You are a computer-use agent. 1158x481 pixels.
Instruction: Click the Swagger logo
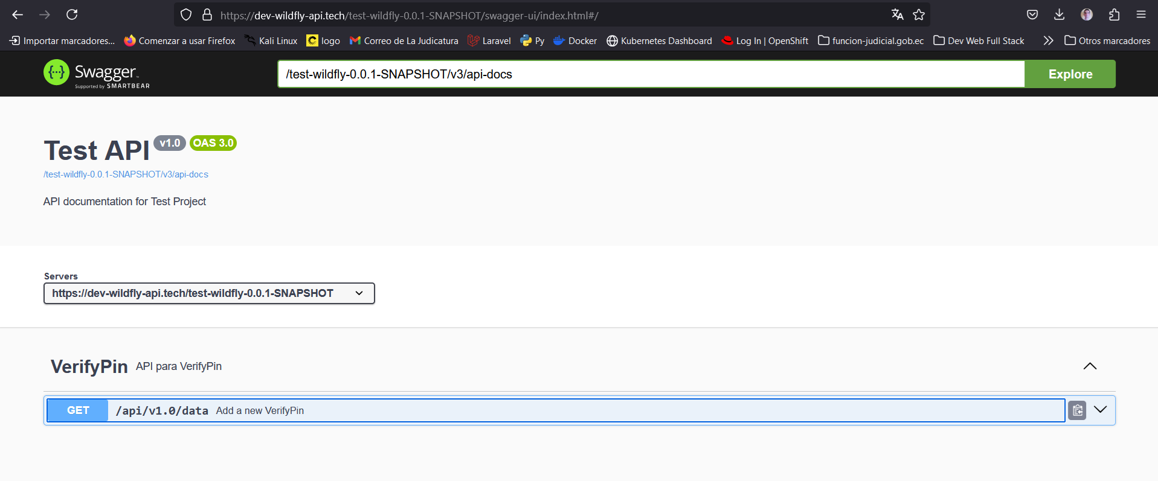click(97, 74)
